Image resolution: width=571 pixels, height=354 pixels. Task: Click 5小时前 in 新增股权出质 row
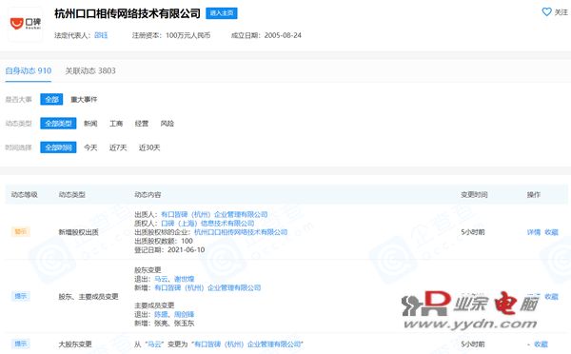coord(473,232)
